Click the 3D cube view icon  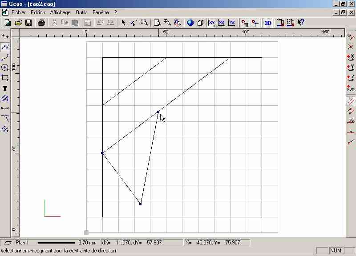coord(200,23)
